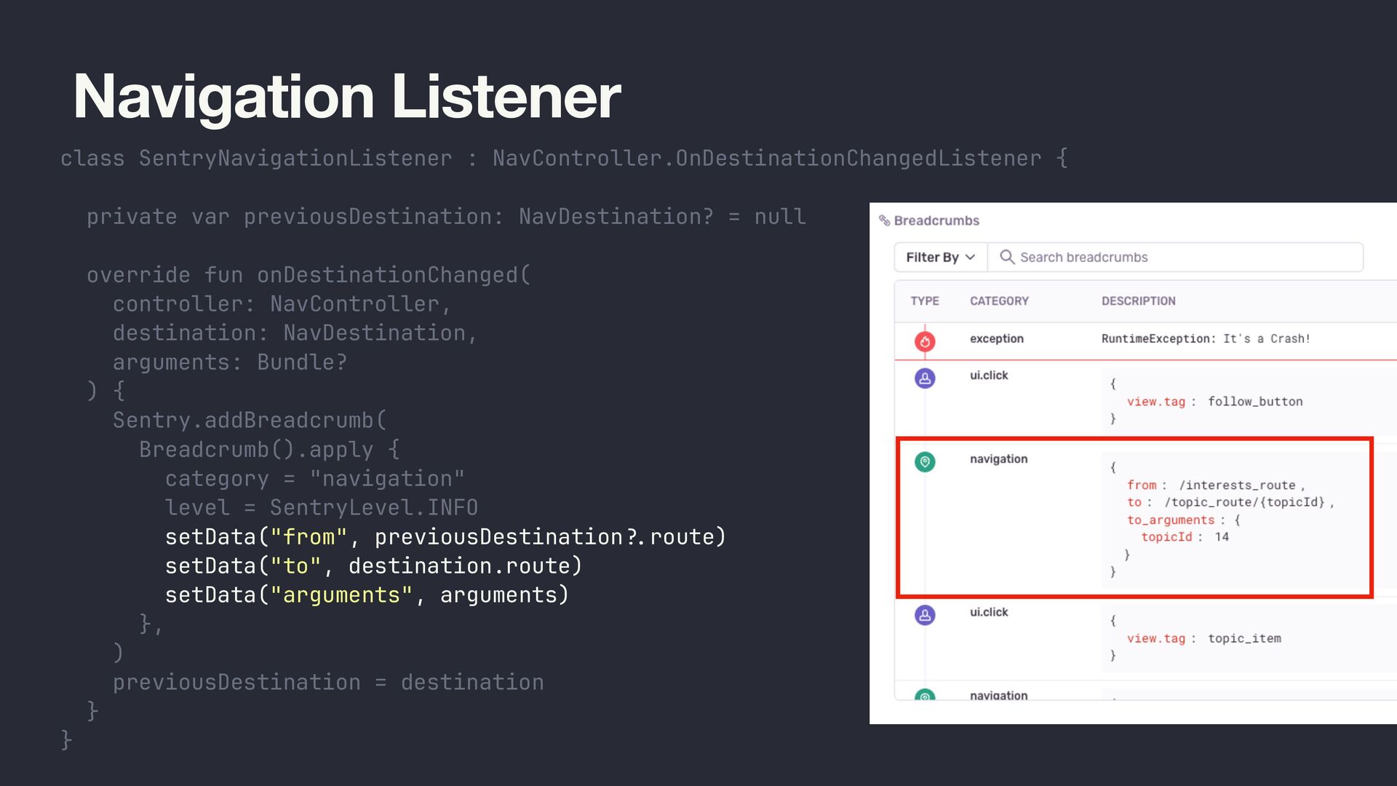Click the DESCRIPTION column header
Image resolution: width=1397 pixels, height=786 pixels.
click(x=1138, y=301)
